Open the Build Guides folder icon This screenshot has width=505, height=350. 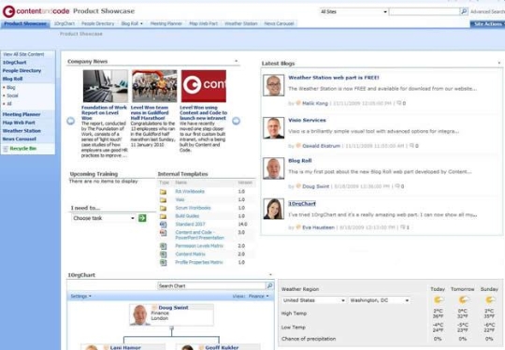(164, 216)
